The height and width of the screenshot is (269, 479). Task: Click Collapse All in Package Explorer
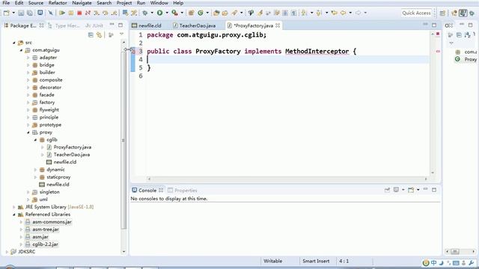[91, 35]
